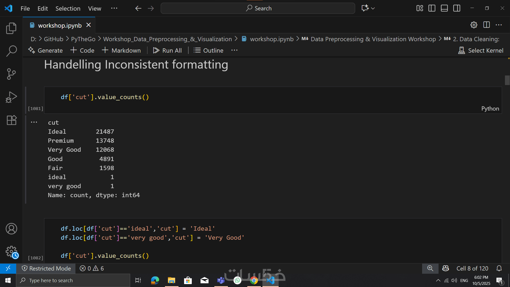
Task: Open the Accounts menu icon
Action: coord(11,229)
